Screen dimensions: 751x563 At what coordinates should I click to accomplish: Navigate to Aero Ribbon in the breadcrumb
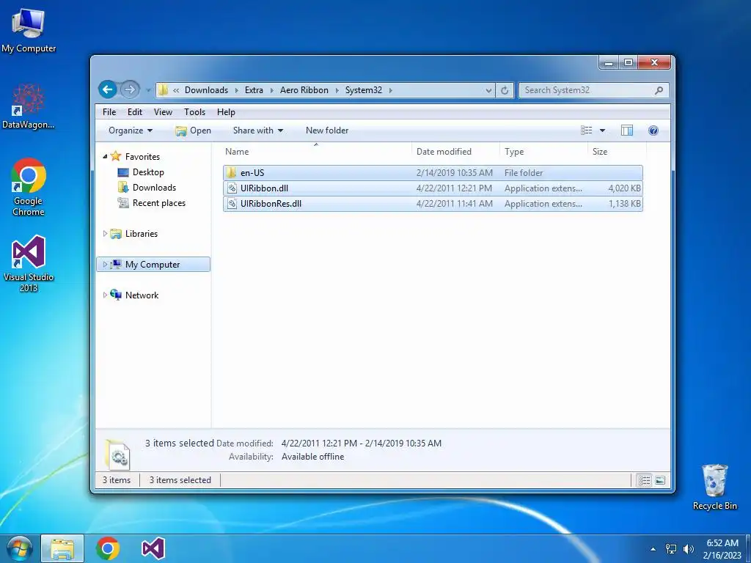point(304,90)
